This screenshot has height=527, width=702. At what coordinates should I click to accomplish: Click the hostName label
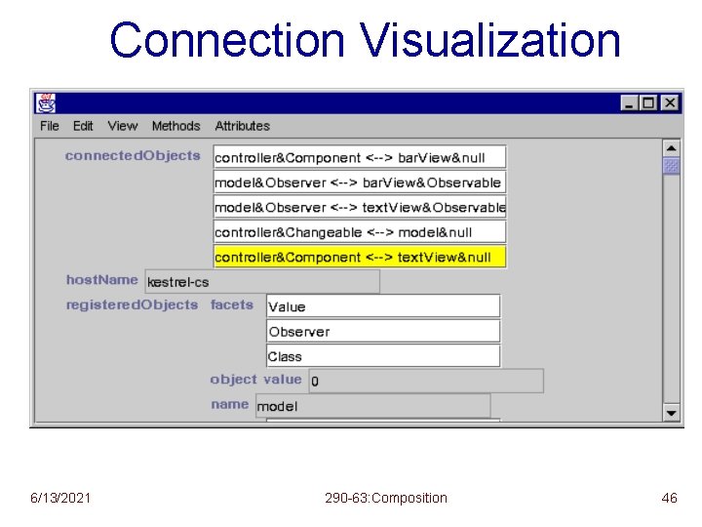tap(102, 280)
